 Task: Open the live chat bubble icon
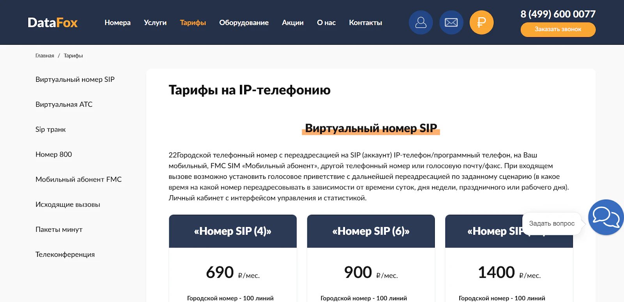pyautogui.click(x=606, y=217)
